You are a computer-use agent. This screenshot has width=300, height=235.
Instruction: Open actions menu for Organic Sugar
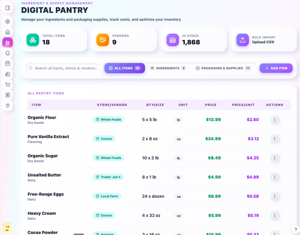pyautogui.click(x=275, y=158)
